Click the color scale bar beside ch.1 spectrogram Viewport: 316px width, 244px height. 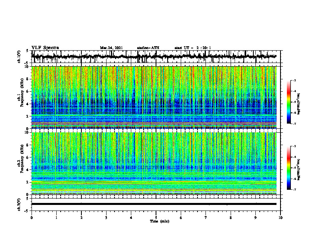[288, 102]
